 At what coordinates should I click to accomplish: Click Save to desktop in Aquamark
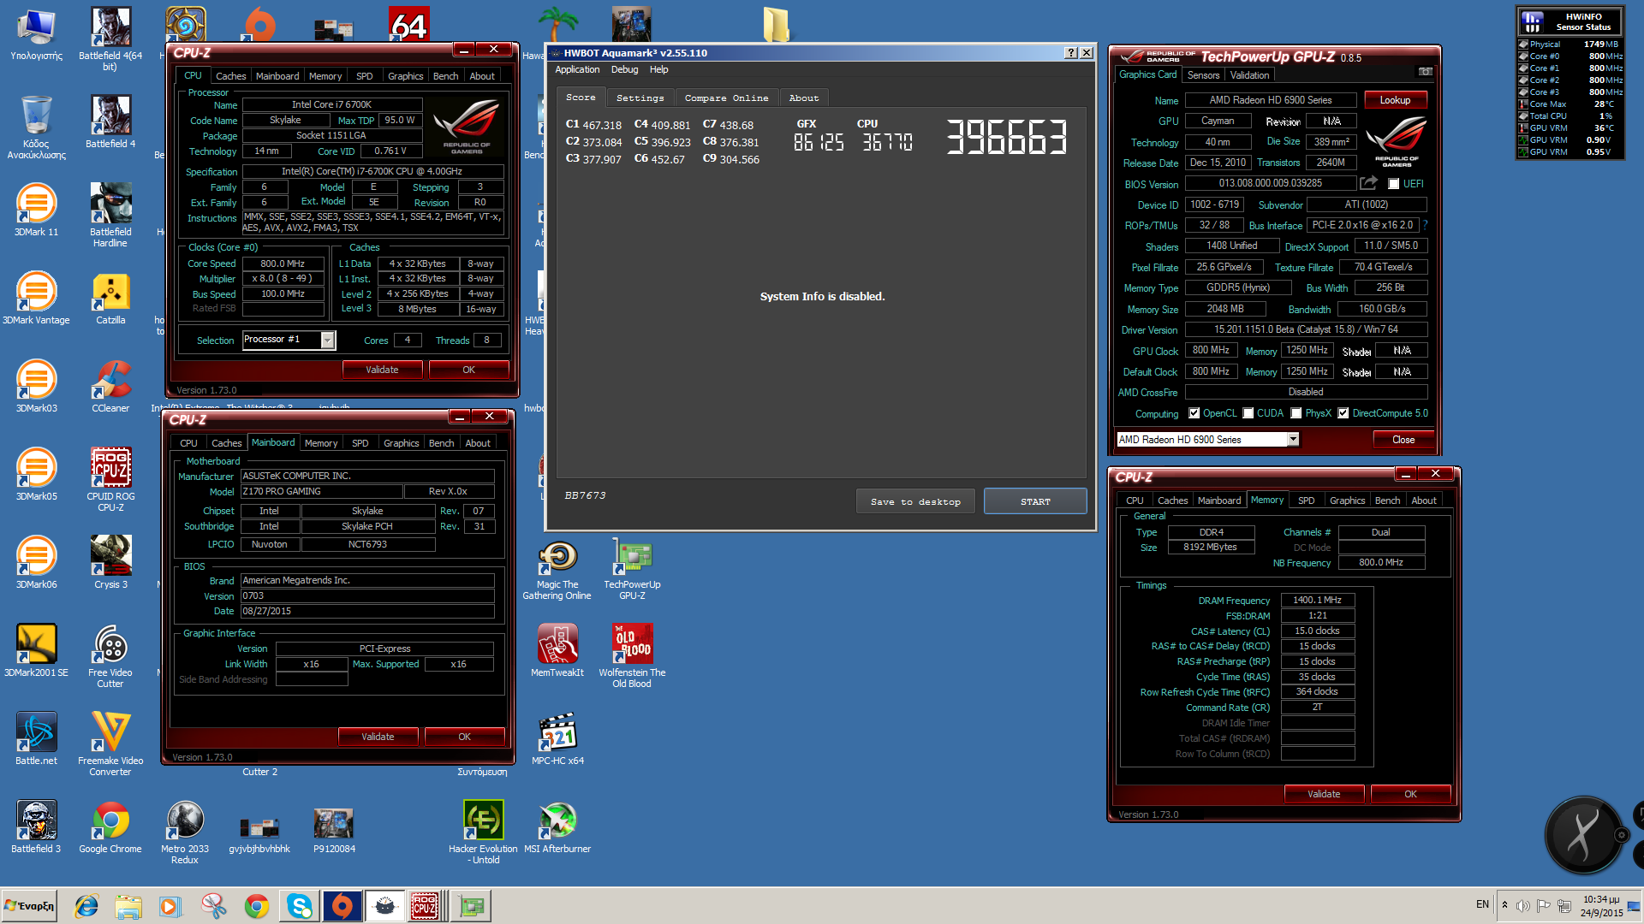(x=915, y=501)
